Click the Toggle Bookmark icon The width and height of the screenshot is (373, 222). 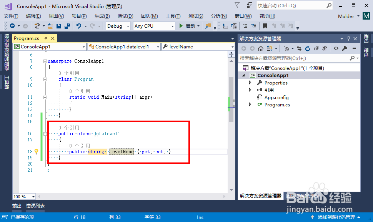pos(265,26)
